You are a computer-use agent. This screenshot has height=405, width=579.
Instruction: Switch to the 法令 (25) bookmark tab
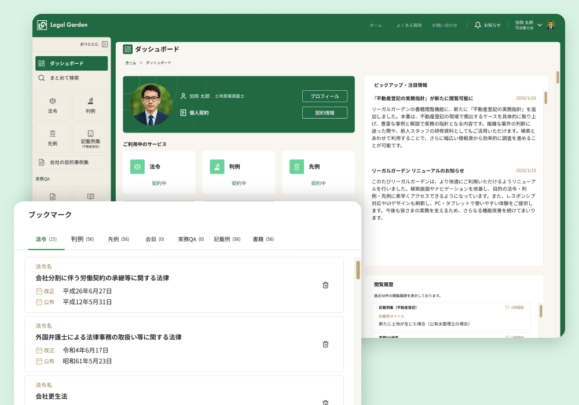[46, 240]
